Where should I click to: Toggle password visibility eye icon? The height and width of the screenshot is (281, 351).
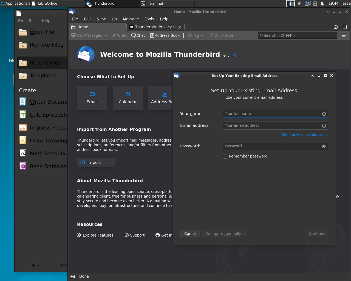(324, 146)
